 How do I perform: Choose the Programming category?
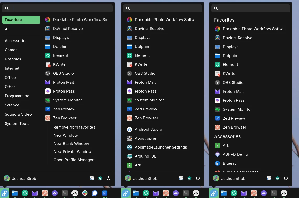click(21, 96)
